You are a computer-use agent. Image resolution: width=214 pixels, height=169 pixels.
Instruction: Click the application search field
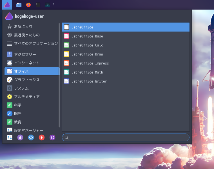pyautogui.click(x=126, y=137)
